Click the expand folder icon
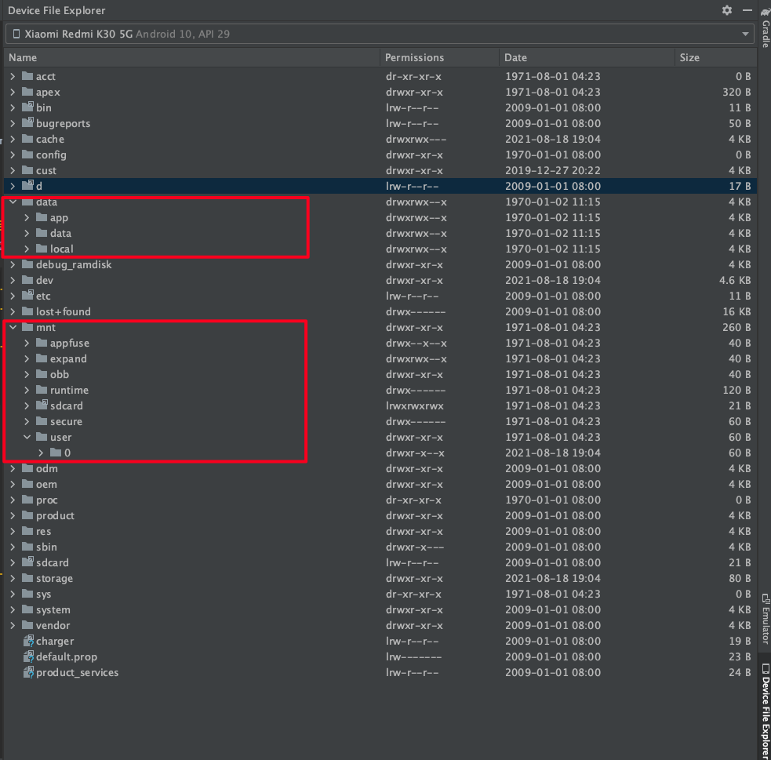This screenshot has height=760, width=771. [x=42, y=358]
